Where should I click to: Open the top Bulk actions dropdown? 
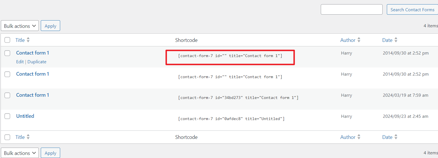20,26
